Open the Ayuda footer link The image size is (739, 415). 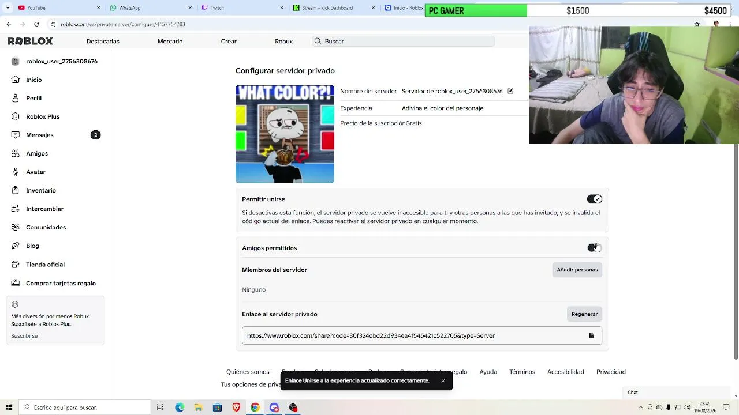tap(488, 372)
